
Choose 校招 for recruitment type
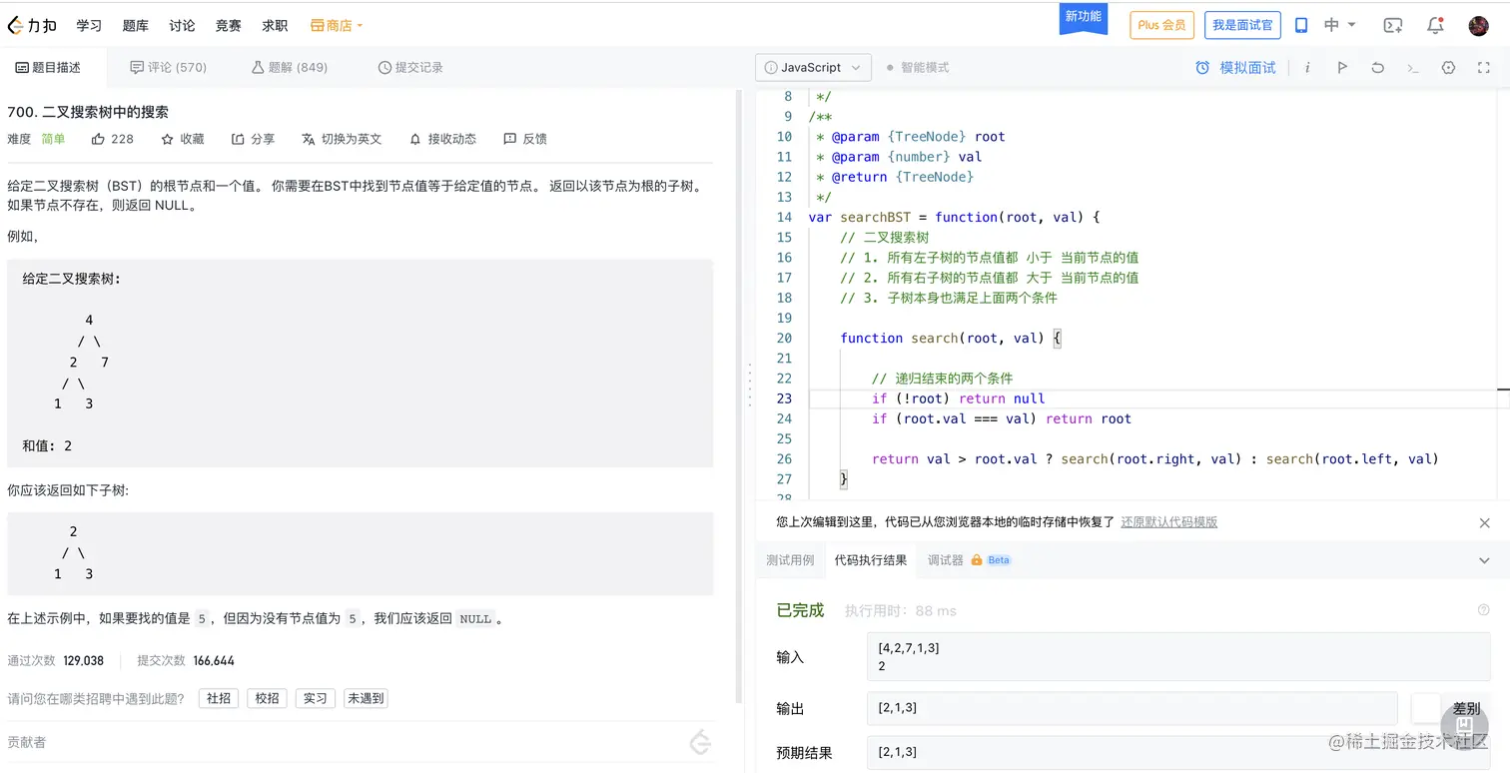267,699
